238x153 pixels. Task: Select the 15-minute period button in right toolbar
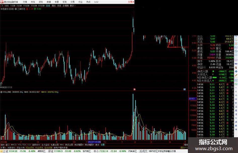coord(236,95)
